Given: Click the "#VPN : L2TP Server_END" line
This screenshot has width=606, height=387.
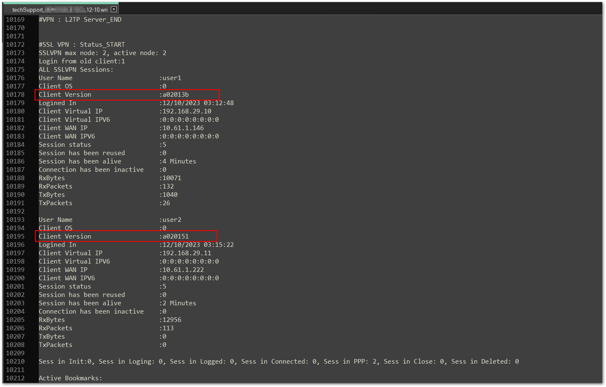Looking at the screenshot, I should click(x=80, y=20).
